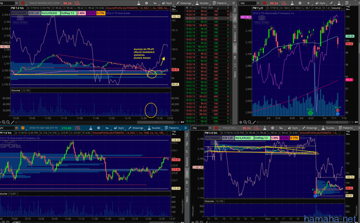Open the Style dropdown in top-left PM chart
Image resolution: width=360 pixels, height=223 pixels.
point(167,3)
